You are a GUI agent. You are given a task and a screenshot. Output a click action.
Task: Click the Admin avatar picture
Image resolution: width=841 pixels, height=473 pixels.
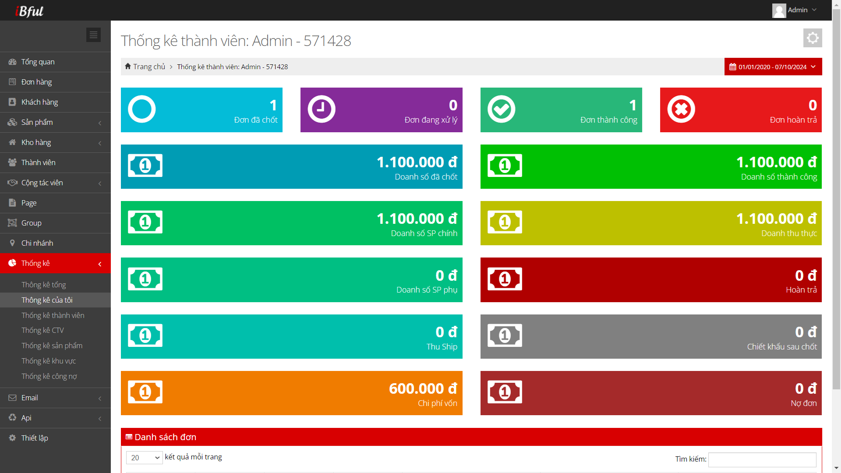[779, 11]
